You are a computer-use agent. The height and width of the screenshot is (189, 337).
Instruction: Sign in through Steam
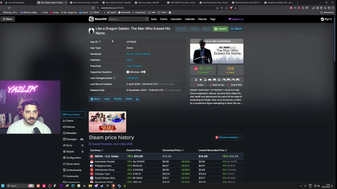click(x=326, y=19)
